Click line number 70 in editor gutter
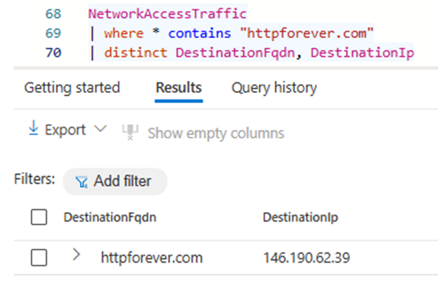This screenshot has width=438, height=281. [53, 53]
